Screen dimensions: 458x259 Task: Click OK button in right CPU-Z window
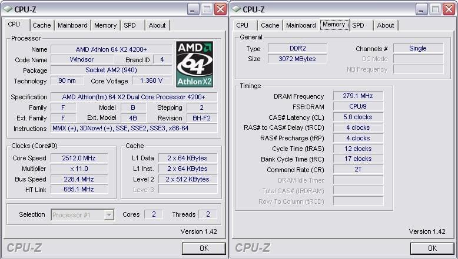pyautogui.click(x=432, y=248)
